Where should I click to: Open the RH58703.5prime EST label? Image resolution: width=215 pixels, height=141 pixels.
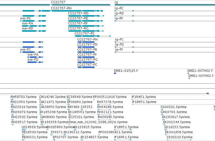tap(23, 97)
